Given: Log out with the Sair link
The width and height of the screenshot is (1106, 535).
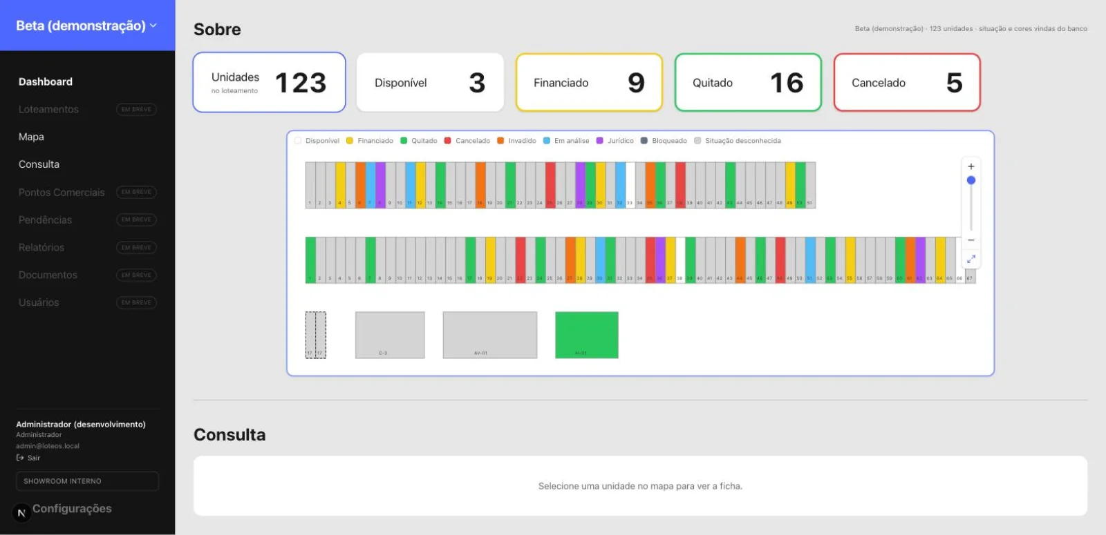Looking at the screenshot, I should pos(28,458).
